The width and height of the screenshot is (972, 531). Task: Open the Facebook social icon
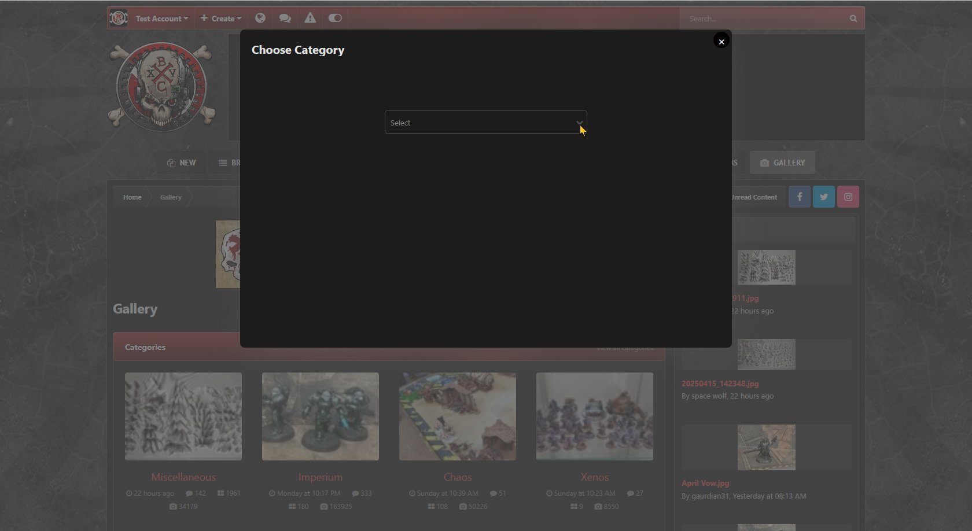click(800, 197)
